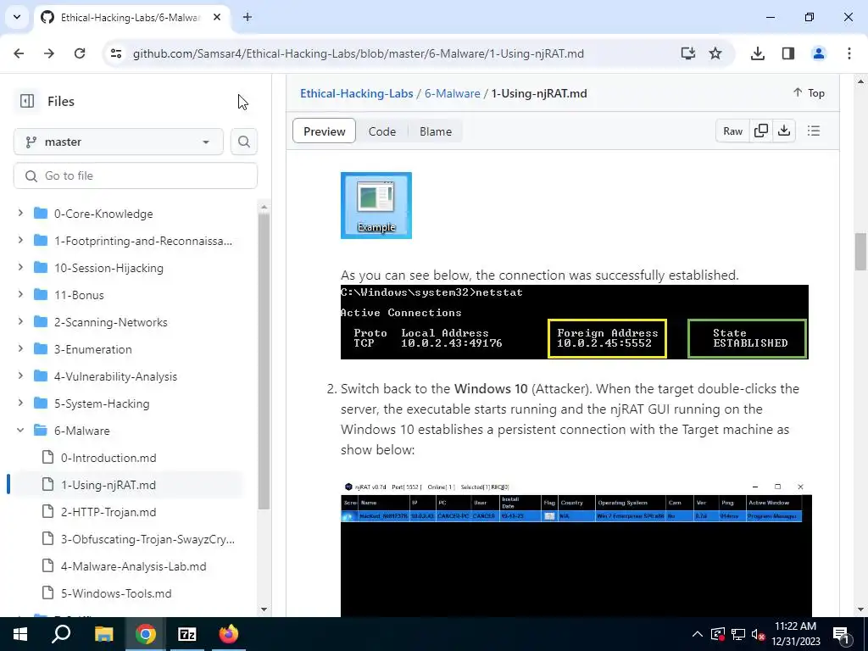Open the Example icon screenshot image
Image resolution: width=868 pixels, height=651 pixels.
click(376, 205)
